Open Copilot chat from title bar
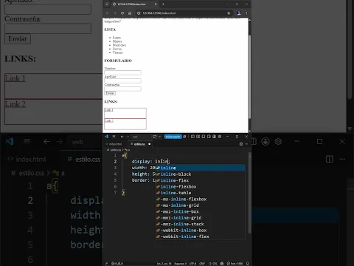 [x=154, y=137]
